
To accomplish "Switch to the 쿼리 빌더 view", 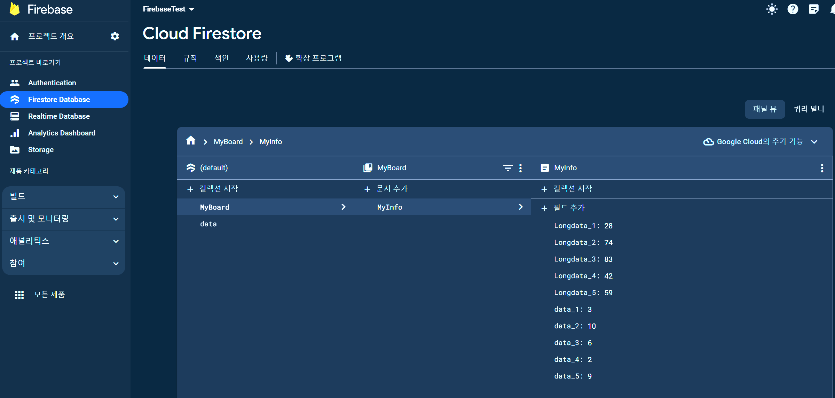I will (x=809, y=109).
